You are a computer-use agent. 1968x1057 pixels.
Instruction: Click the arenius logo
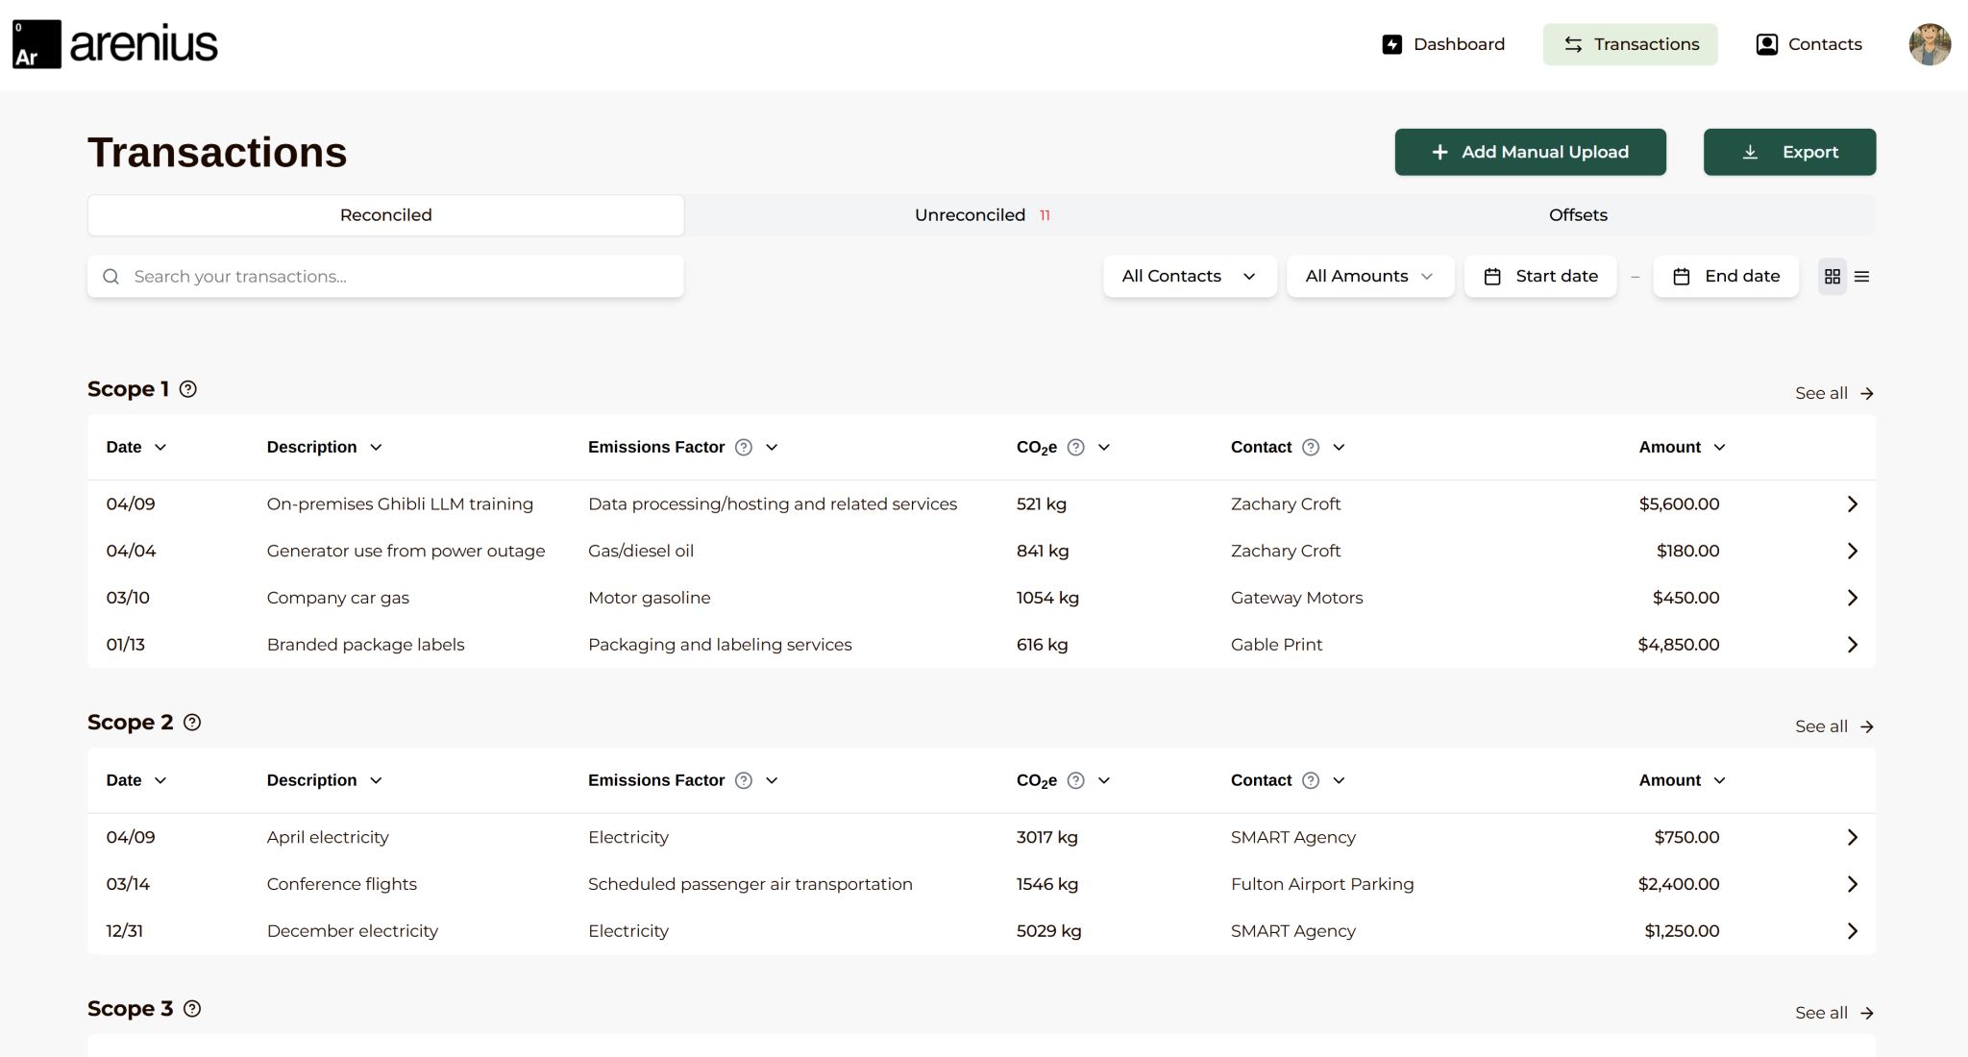(115, 43)
